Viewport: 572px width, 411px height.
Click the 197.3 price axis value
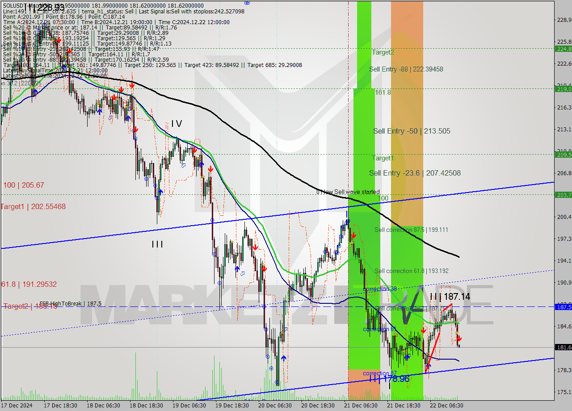(564, 239)
